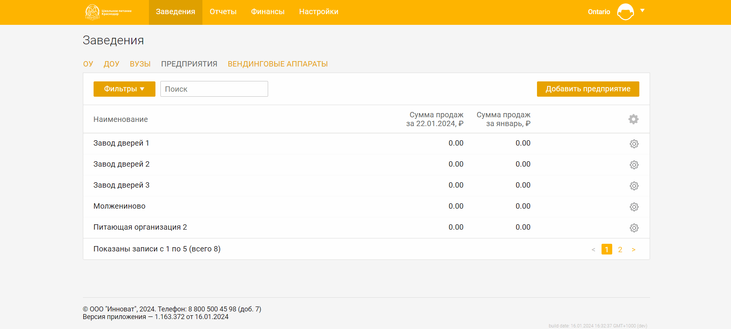Focus the Поиск search field
Image resolution: width=731 pixels, height=329 pixels.
click(x=214, y=89)
